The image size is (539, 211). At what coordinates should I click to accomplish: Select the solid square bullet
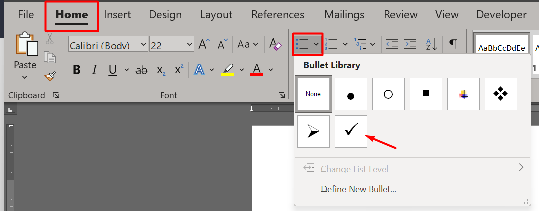[x=426, y=94]
